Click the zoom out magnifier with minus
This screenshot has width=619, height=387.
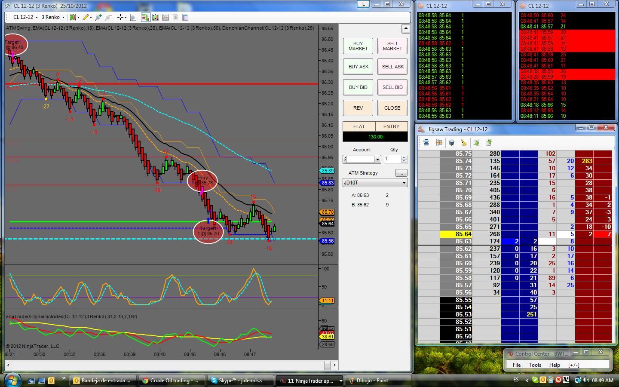point(108,17)
